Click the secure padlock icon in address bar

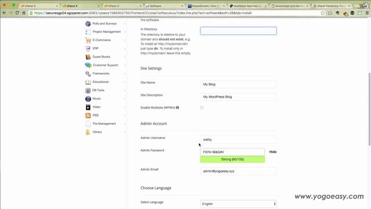pos(31,13)
